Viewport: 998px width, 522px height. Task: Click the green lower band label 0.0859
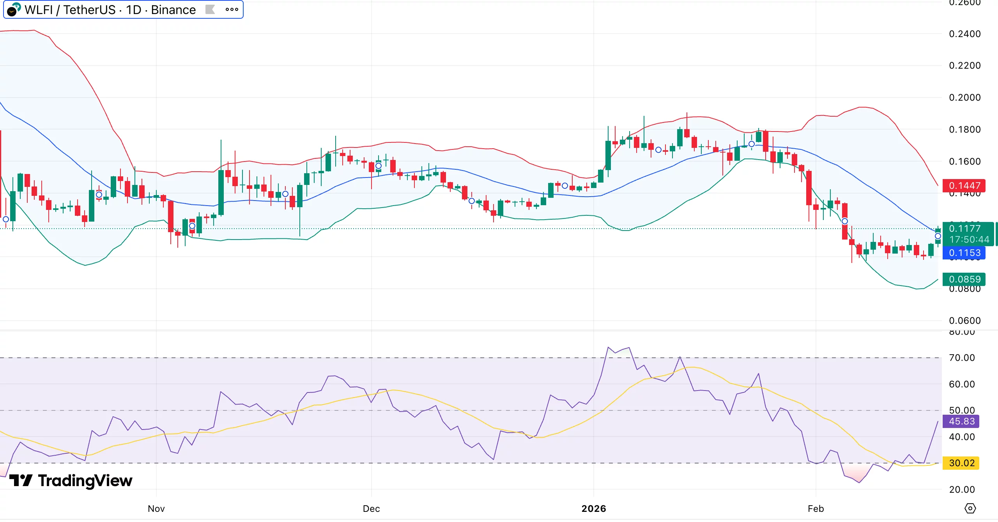click(x=965, y=279)
